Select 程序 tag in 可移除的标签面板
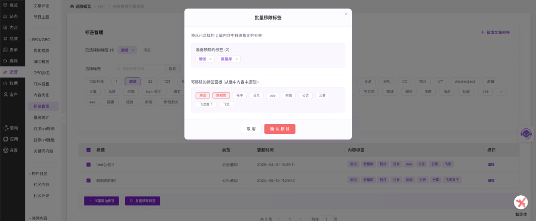This screenshot has width=536, height=221. click(240, 96)
